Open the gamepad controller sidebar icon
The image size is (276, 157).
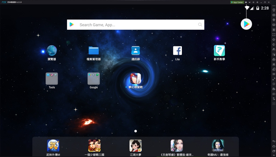coord(274,94)
